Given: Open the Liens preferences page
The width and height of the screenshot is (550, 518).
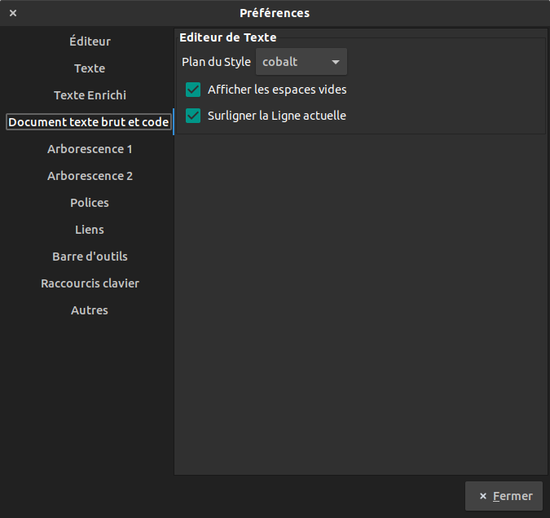Looking at the screenshot, I should (x=90, y=230).
